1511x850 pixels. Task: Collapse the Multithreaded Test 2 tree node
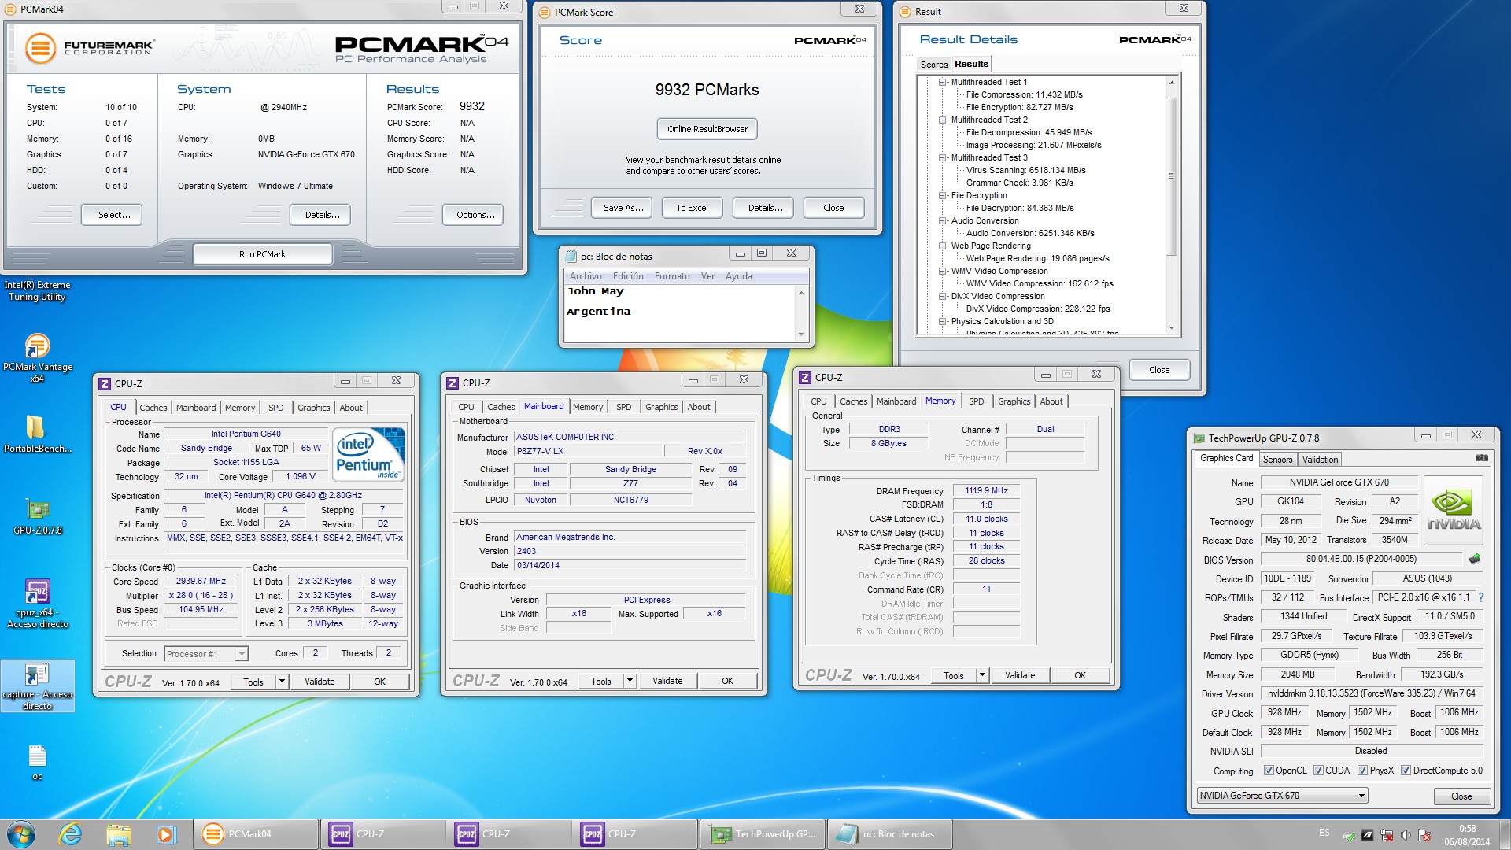pos(942,120)
